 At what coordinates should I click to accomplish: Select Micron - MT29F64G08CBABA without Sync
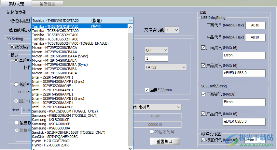tap(79, 60)
